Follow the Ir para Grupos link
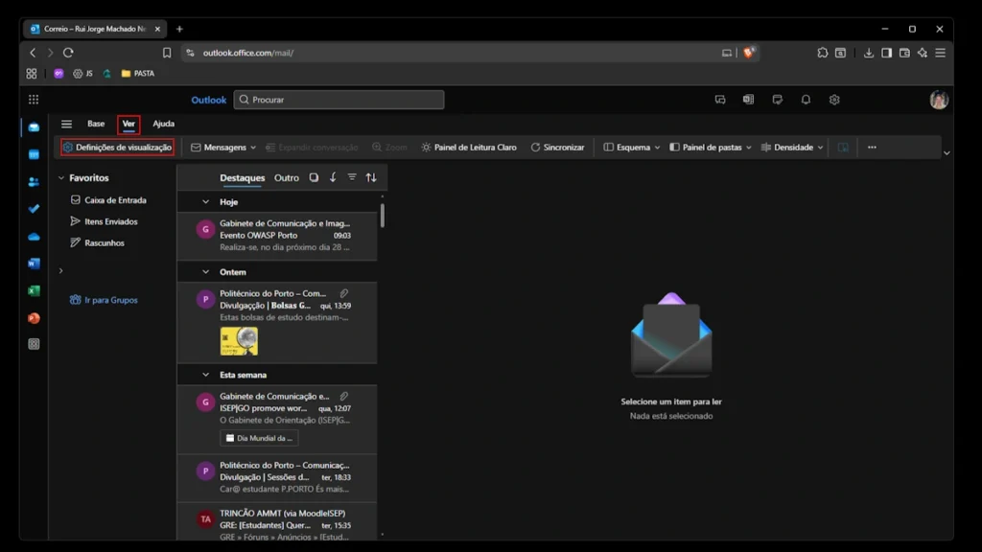Screen dimensions: 982x552 coord(110,300)
